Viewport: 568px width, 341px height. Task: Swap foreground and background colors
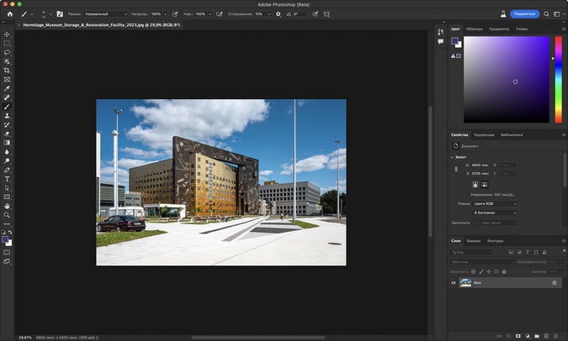[x=10, y=232]
